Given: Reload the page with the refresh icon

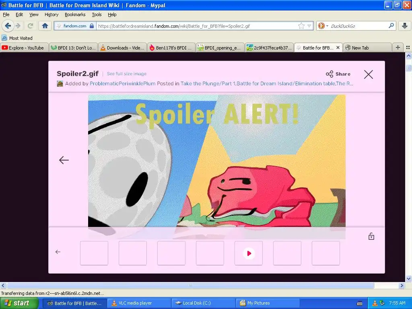Looking at the screenshot, I should 30,26.
